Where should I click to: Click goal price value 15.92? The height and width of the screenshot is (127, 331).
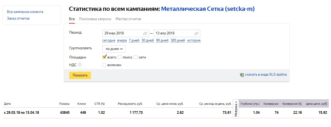pos(322,112)
